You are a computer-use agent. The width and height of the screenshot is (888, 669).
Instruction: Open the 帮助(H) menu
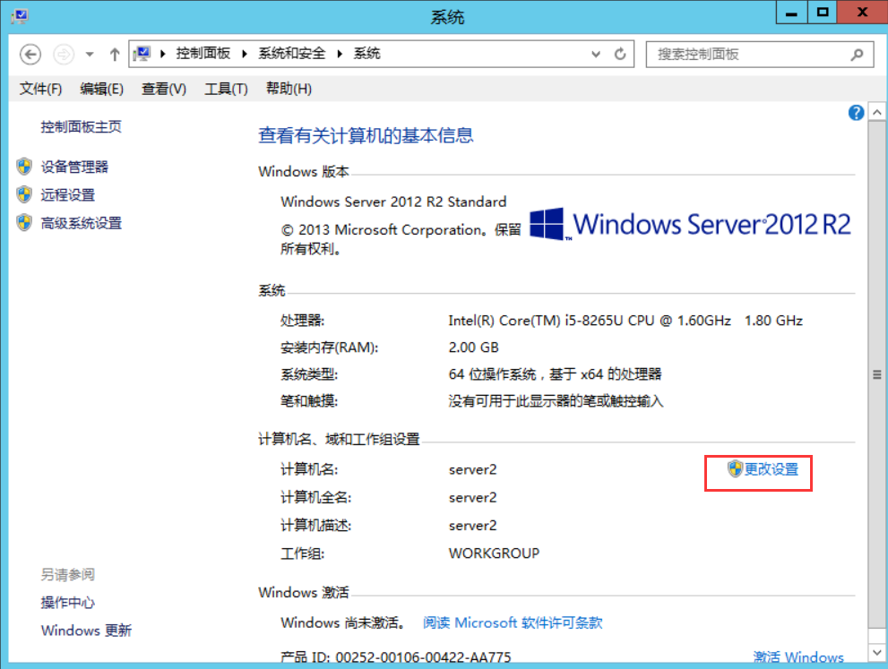pyautogui.click(x=289, y=89)
